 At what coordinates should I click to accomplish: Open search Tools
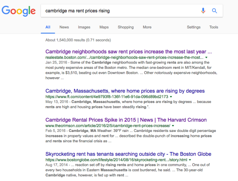click(214, 27)
